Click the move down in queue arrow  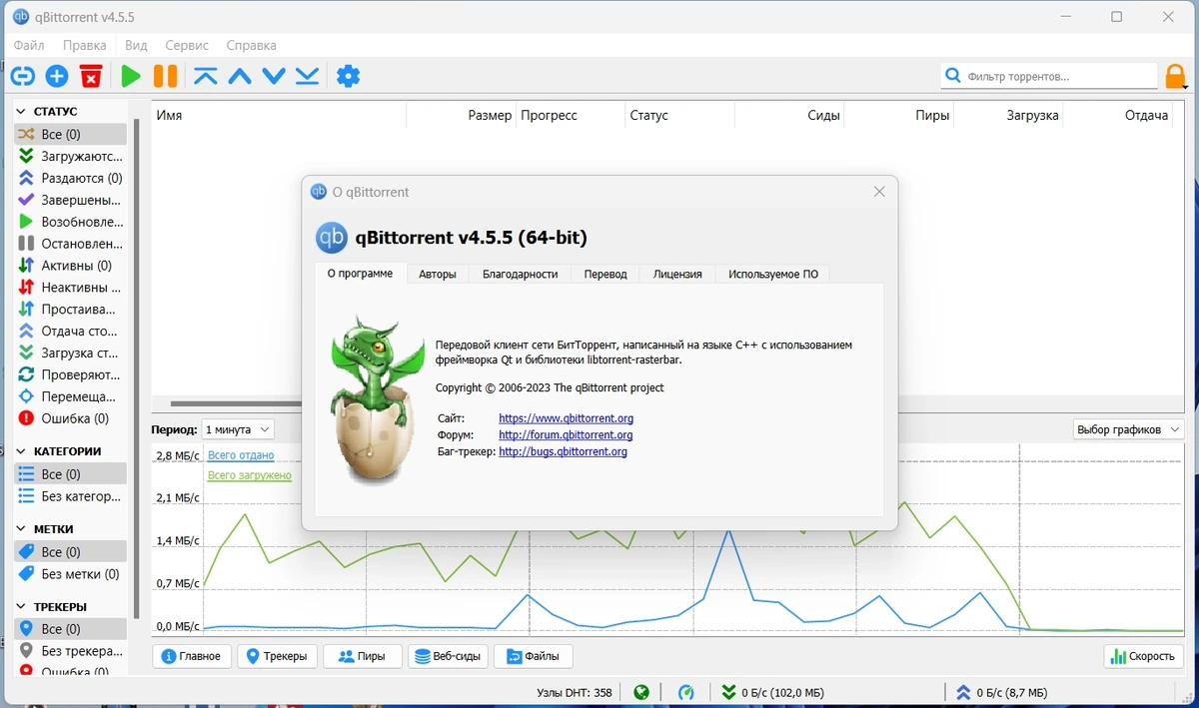tap(274, 76)
